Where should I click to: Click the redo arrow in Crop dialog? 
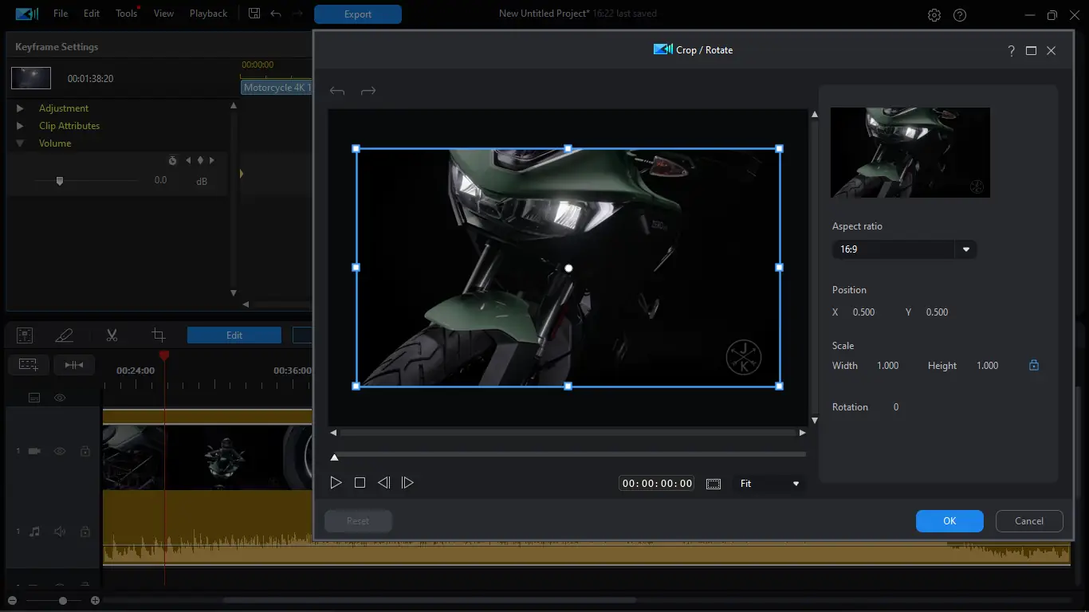(x=368, y=92)
